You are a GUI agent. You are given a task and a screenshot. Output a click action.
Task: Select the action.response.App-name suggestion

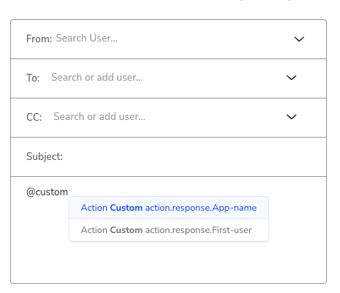tap(168, 208)
